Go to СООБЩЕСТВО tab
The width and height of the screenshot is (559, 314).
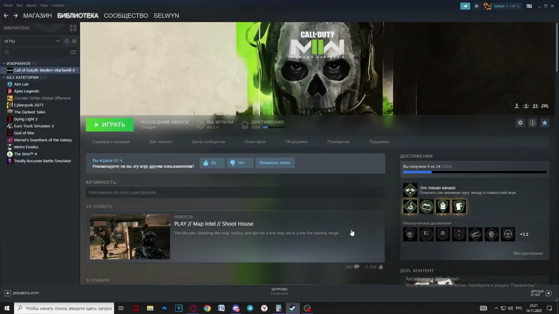[126, 16]
